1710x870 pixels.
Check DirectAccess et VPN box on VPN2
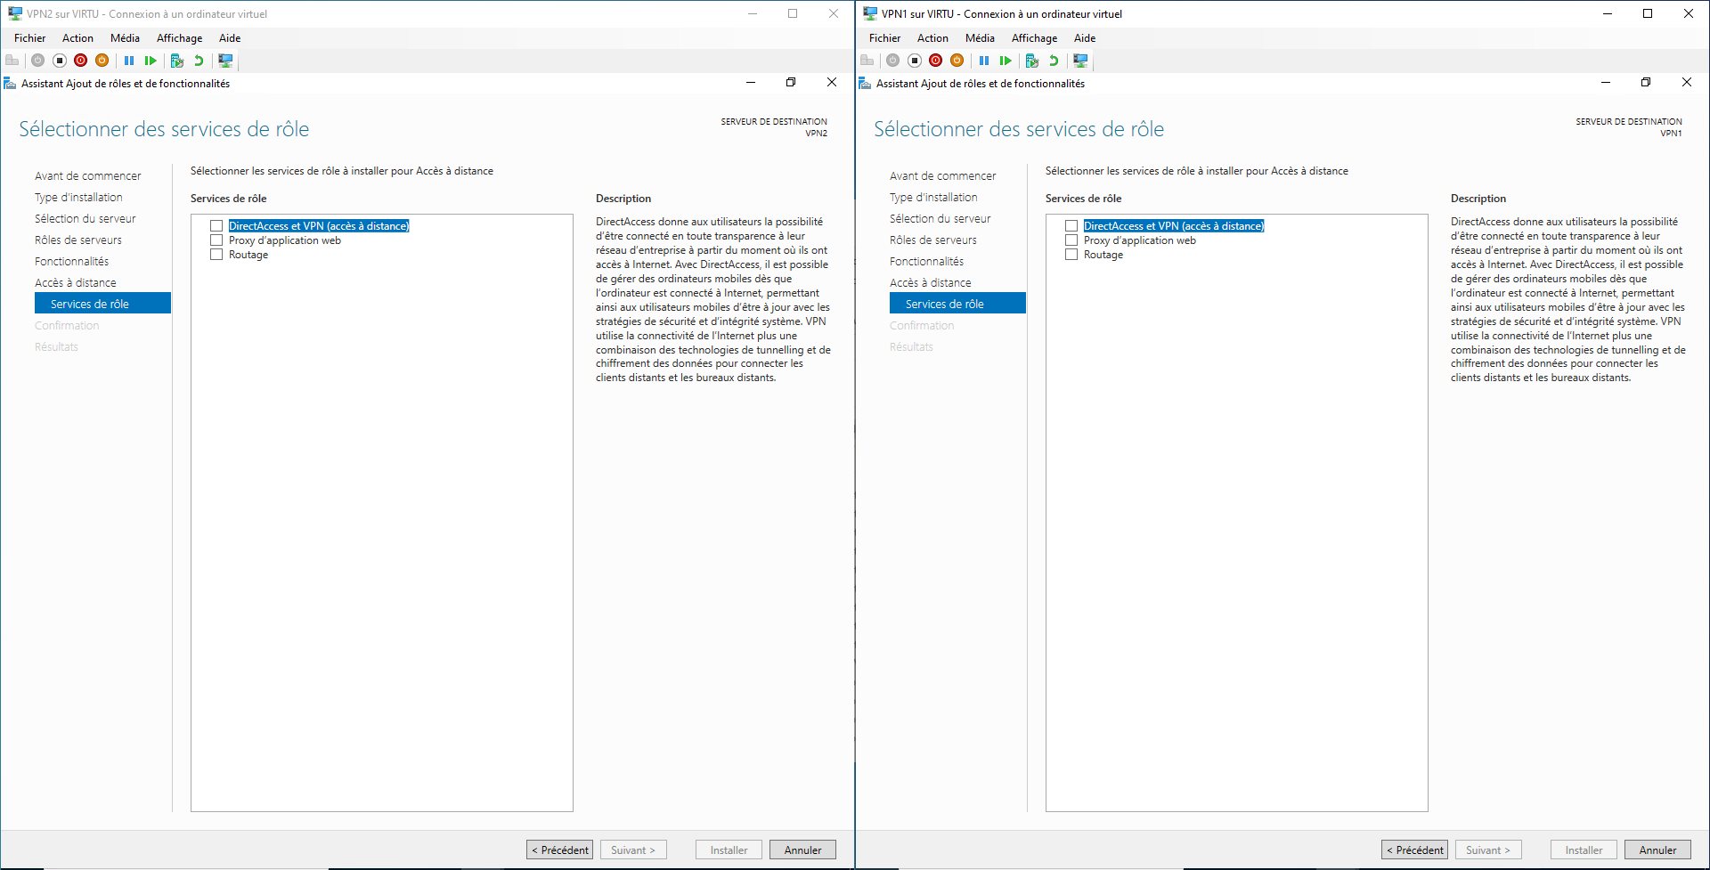[216, 226]
